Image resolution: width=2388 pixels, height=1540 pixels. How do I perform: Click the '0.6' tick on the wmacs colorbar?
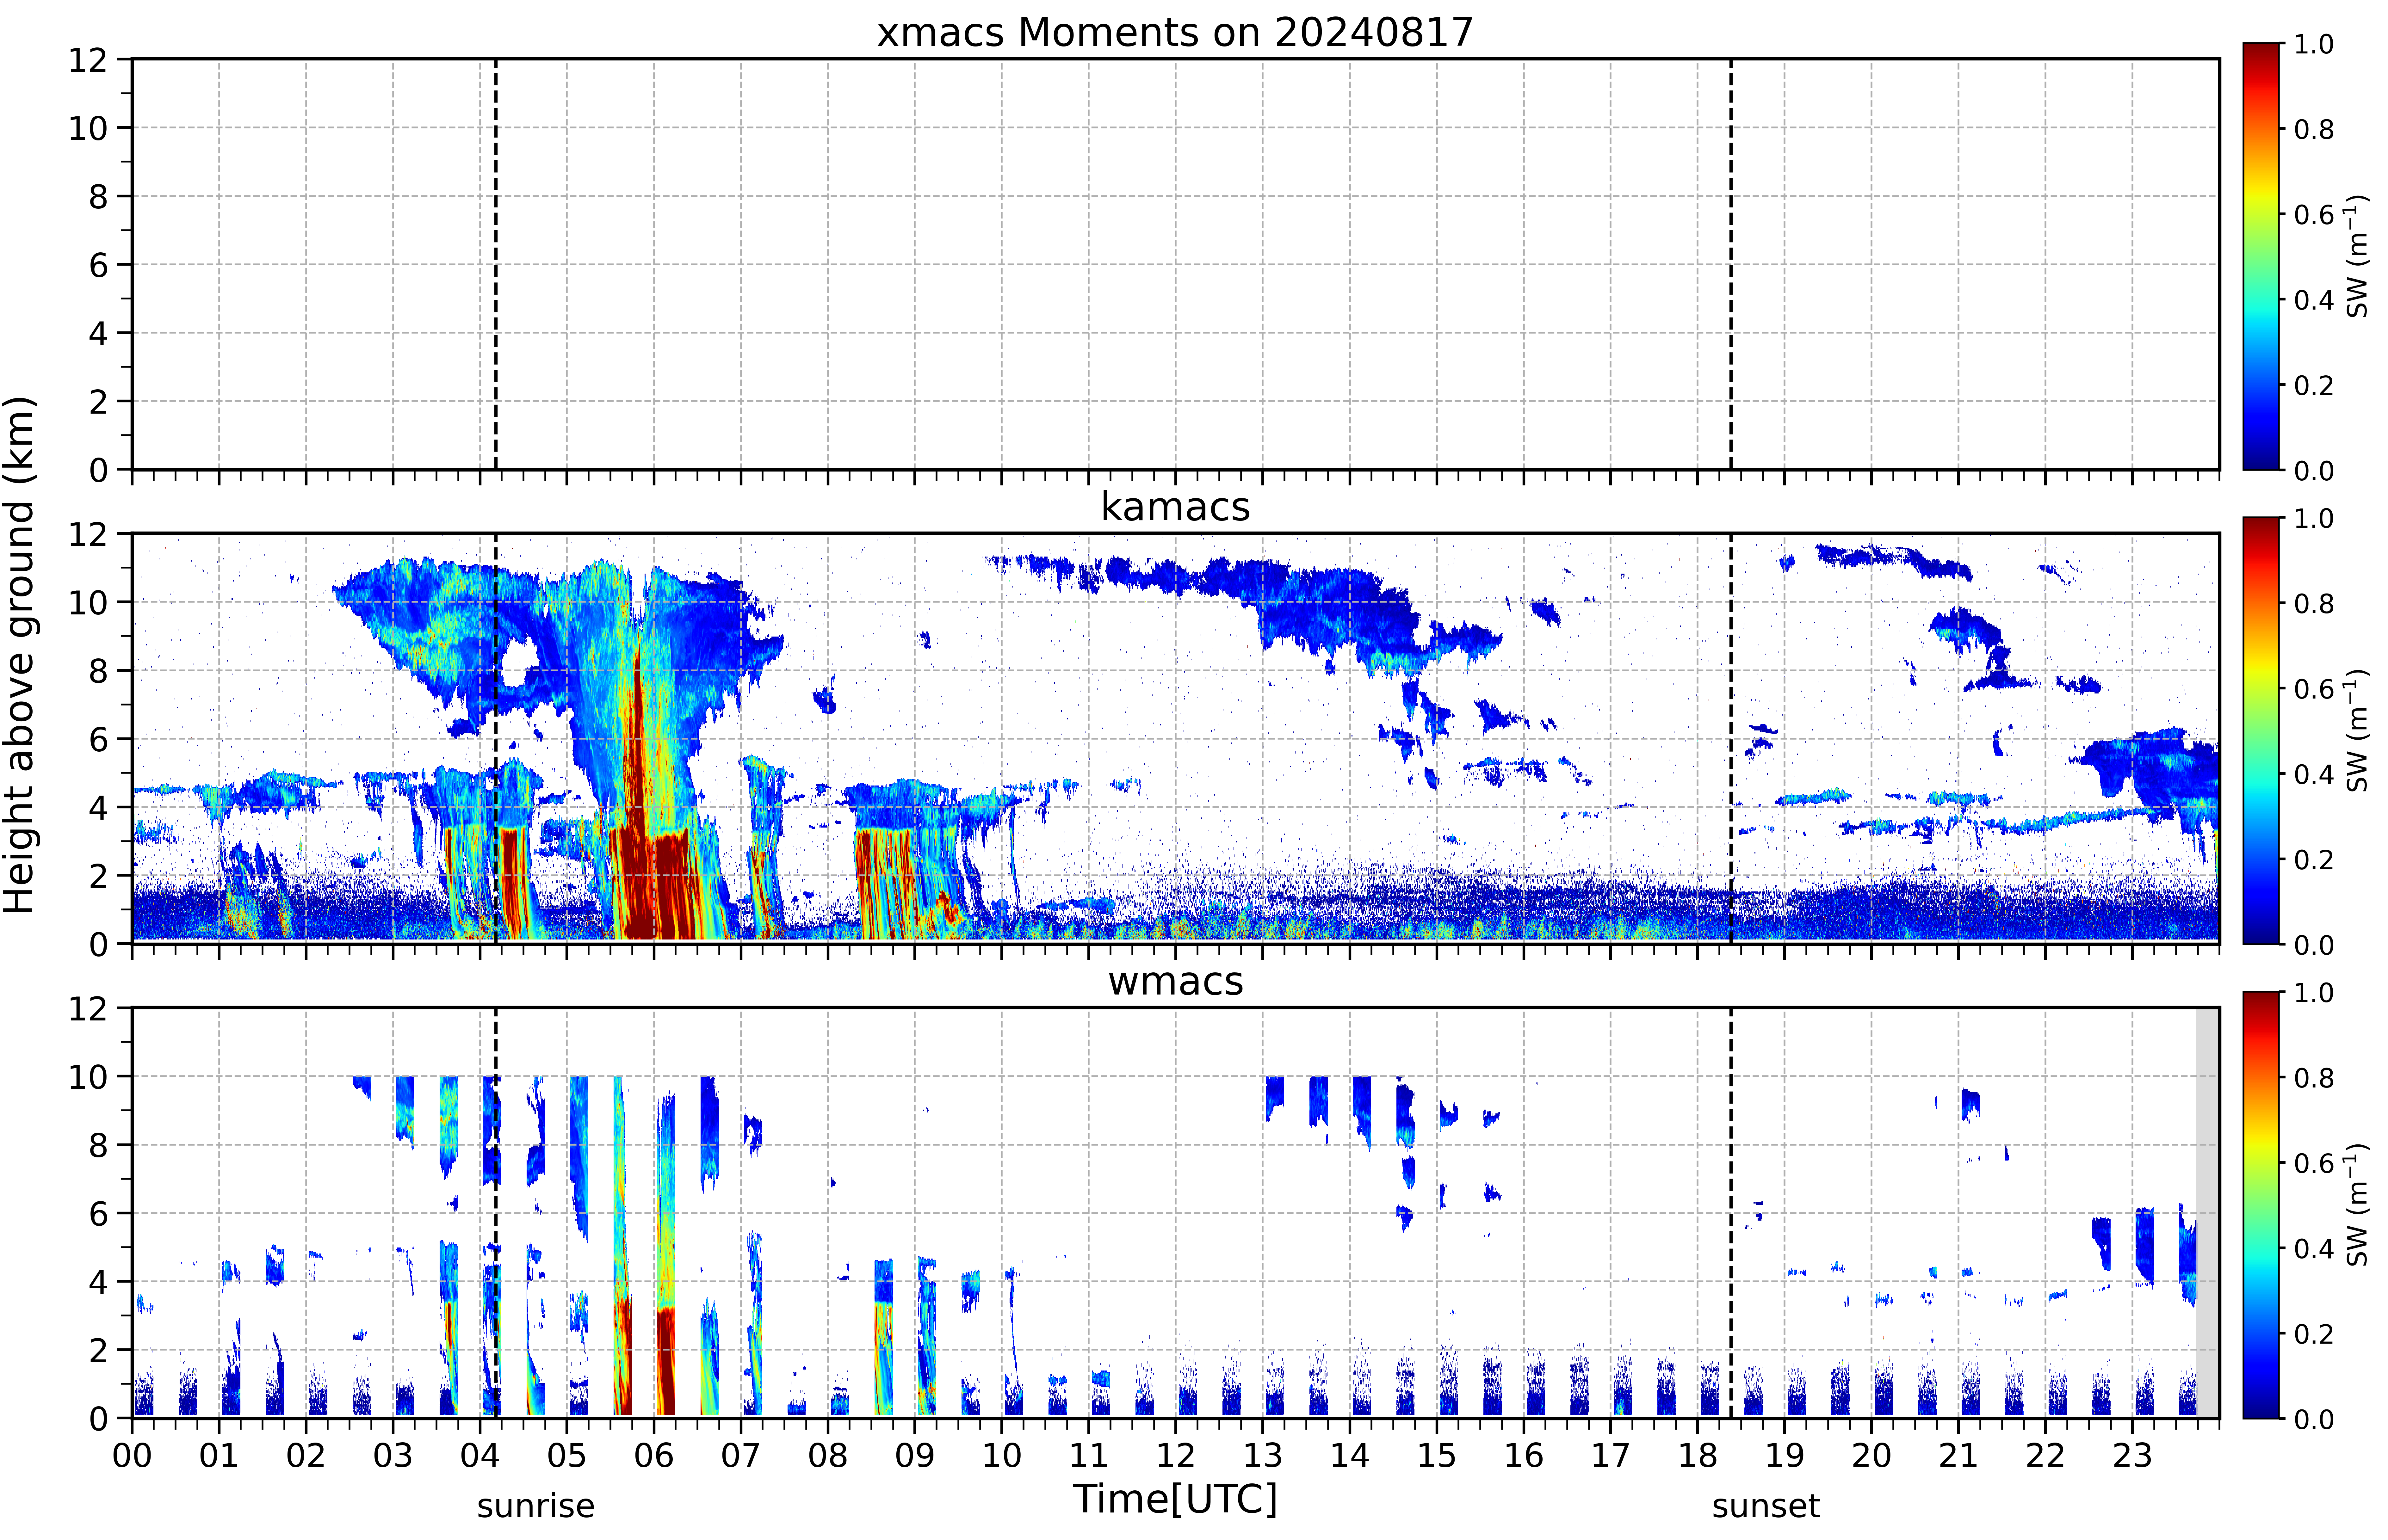[x=2314, y=1163]
